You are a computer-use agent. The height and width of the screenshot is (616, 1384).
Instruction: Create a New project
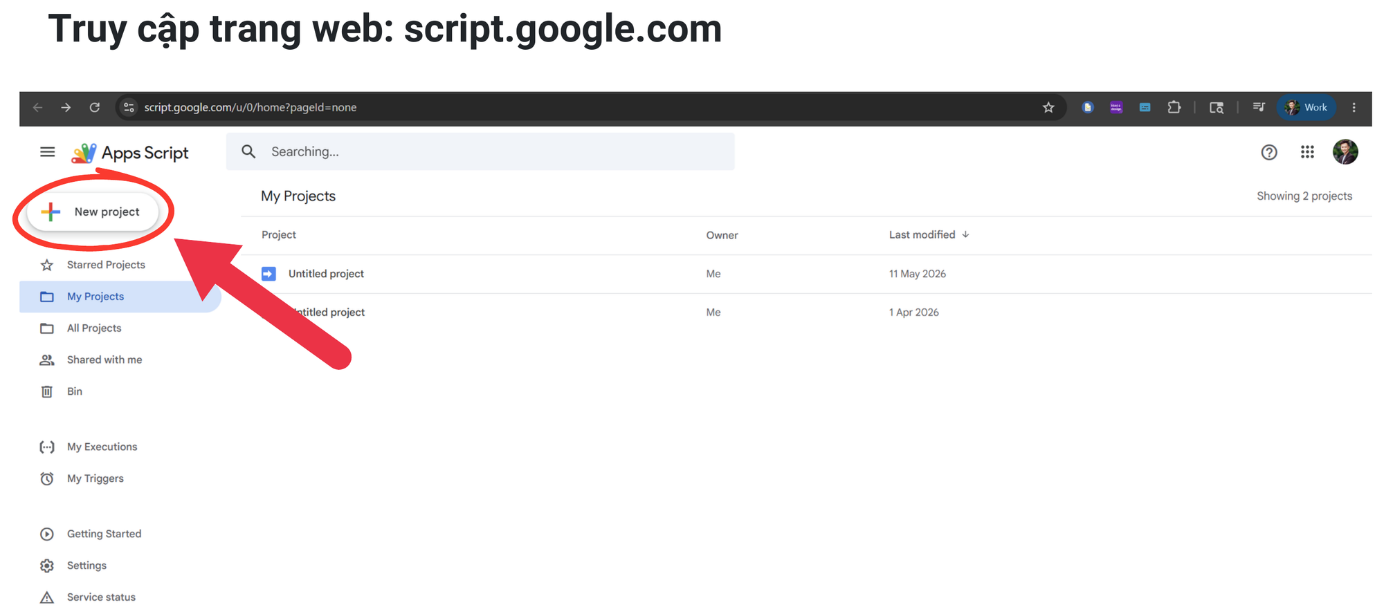click(93, 212)
